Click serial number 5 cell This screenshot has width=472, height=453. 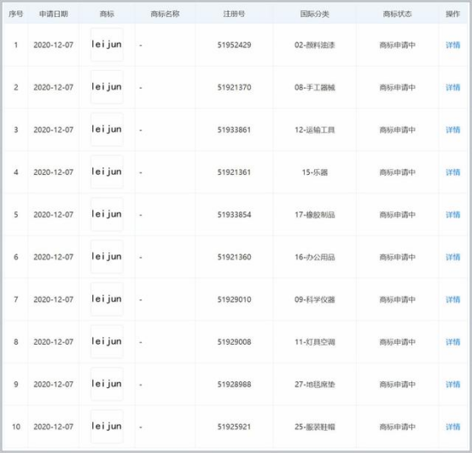coord(16,215)
